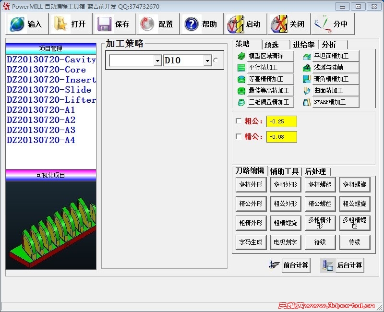
Task: Click the 最佳等高精加工 icon
Action: (x=241, y=91)
